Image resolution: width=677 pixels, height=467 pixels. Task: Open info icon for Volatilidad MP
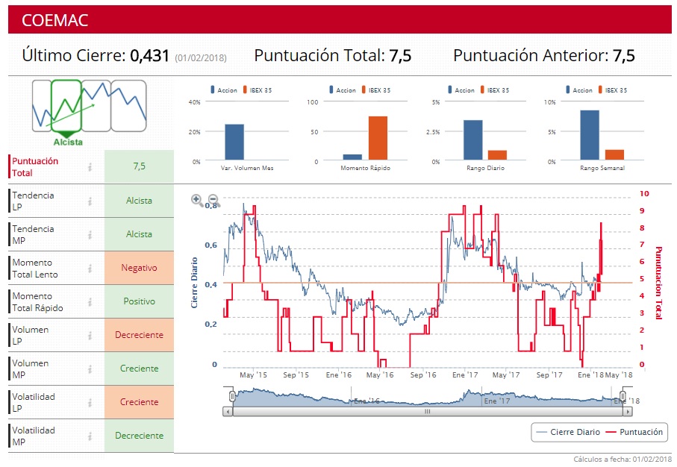pyautogui.click(x=90, y=436)
